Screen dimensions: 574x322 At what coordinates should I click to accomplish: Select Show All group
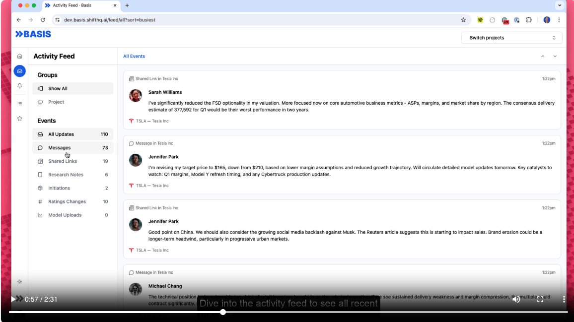pos(72,88)
